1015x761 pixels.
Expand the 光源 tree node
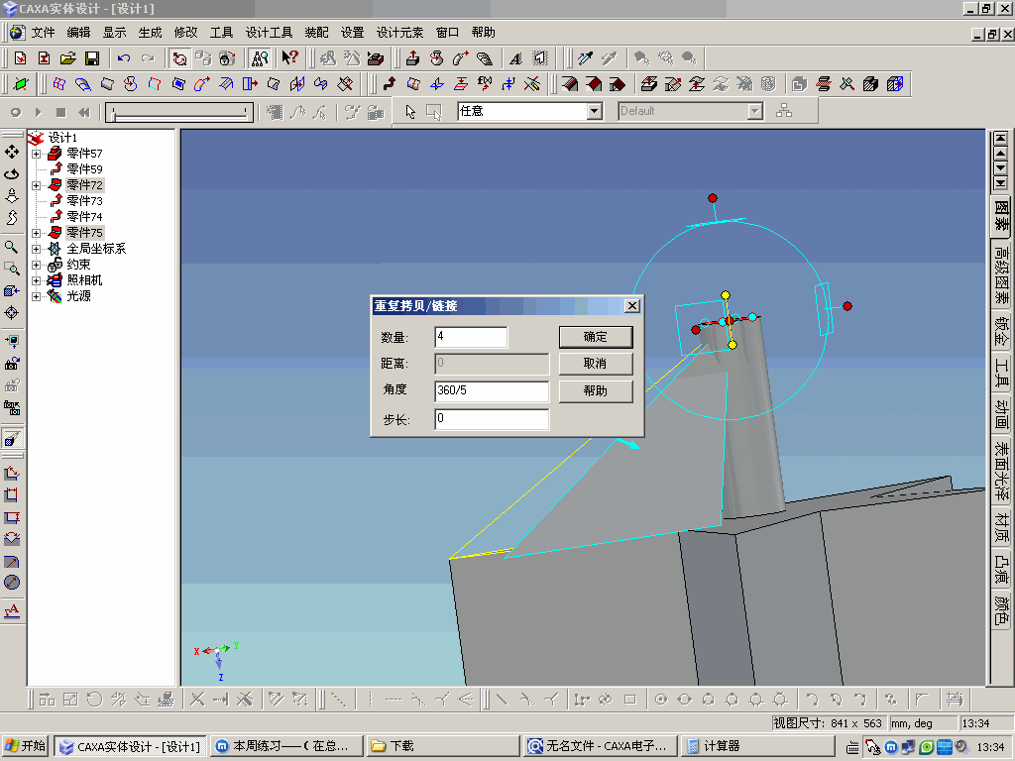(x=37, y=297)
